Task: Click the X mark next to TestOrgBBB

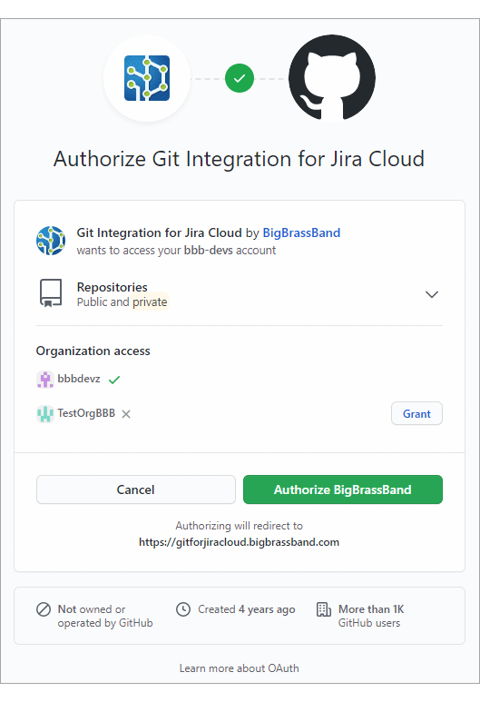Action: click(x=126, y=414)
